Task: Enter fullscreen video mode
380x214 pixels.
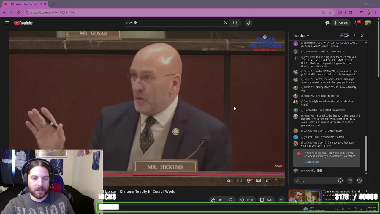Action: (x=278, y=181)
